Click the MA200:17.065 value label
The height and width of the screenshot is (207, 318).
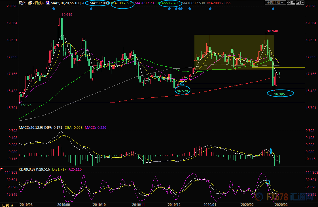click(x=219, y=3)
